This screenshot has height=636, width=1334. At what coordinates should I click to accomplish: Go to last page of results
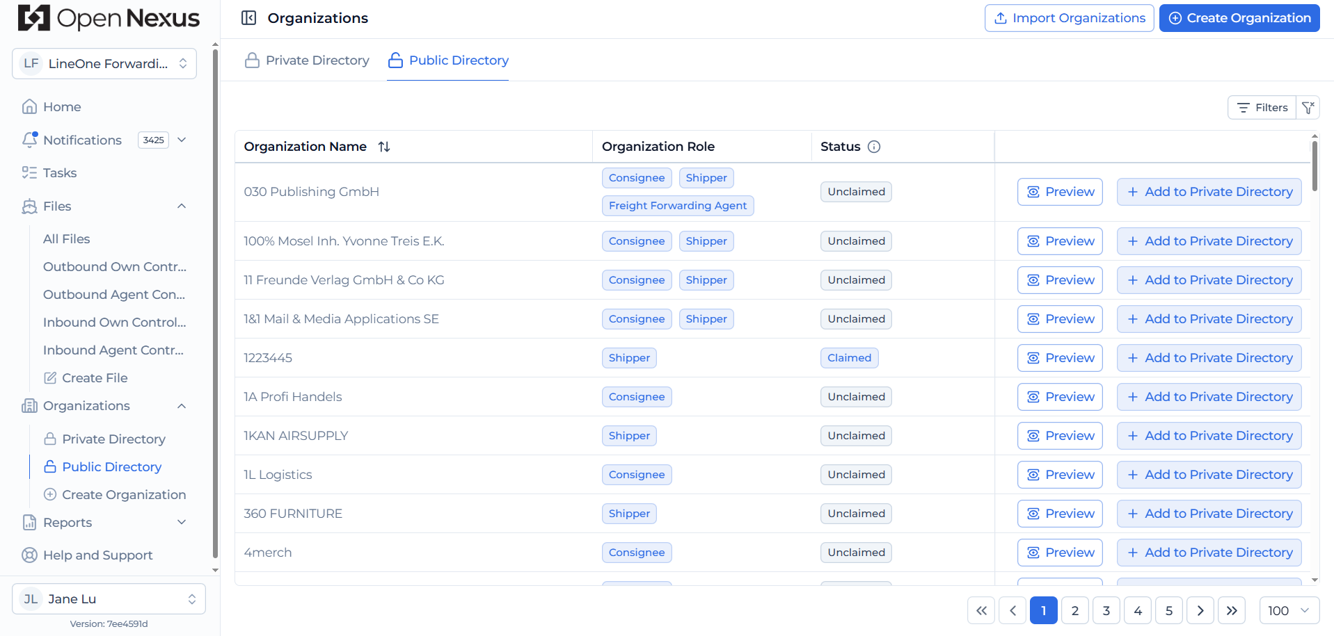click(x=1232, y=610)
